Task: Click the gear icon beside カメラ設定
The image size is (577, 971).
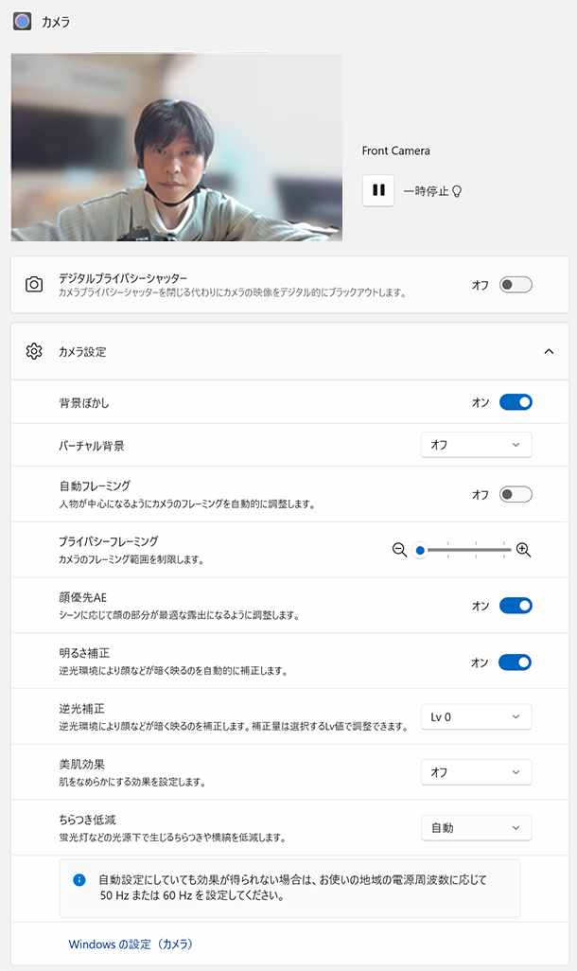Action: pos(34,352)
